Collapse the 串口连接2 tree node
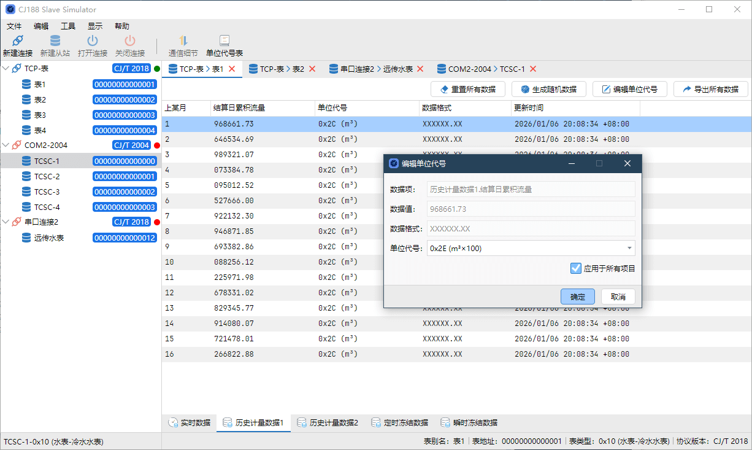Screen dimensions: 752x450 (6, 222)
